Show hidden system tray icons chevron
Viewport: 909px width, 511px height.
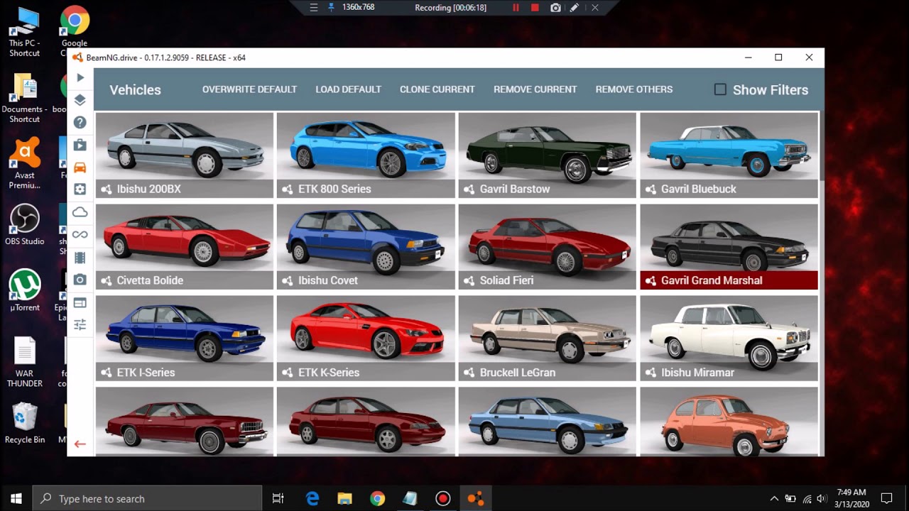(774, 498)
